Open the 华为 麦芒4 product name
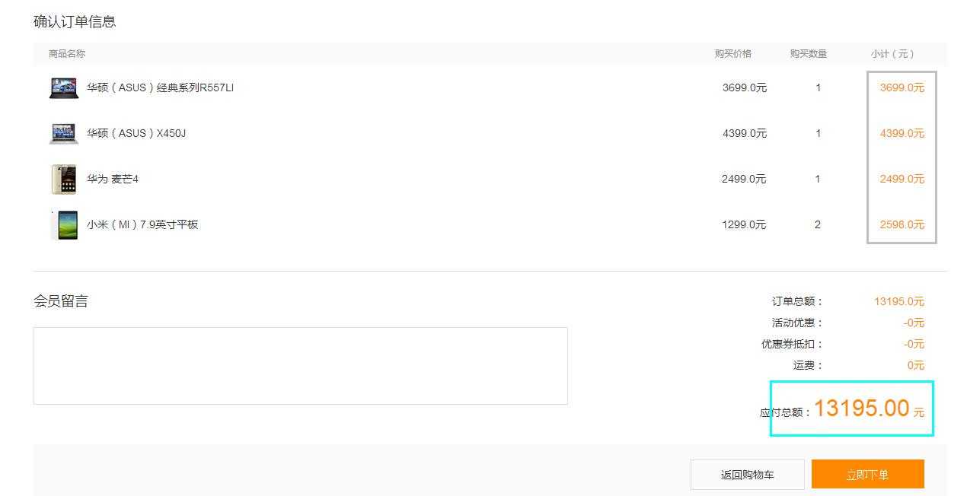967x496 pixels. tap(113, 180)
